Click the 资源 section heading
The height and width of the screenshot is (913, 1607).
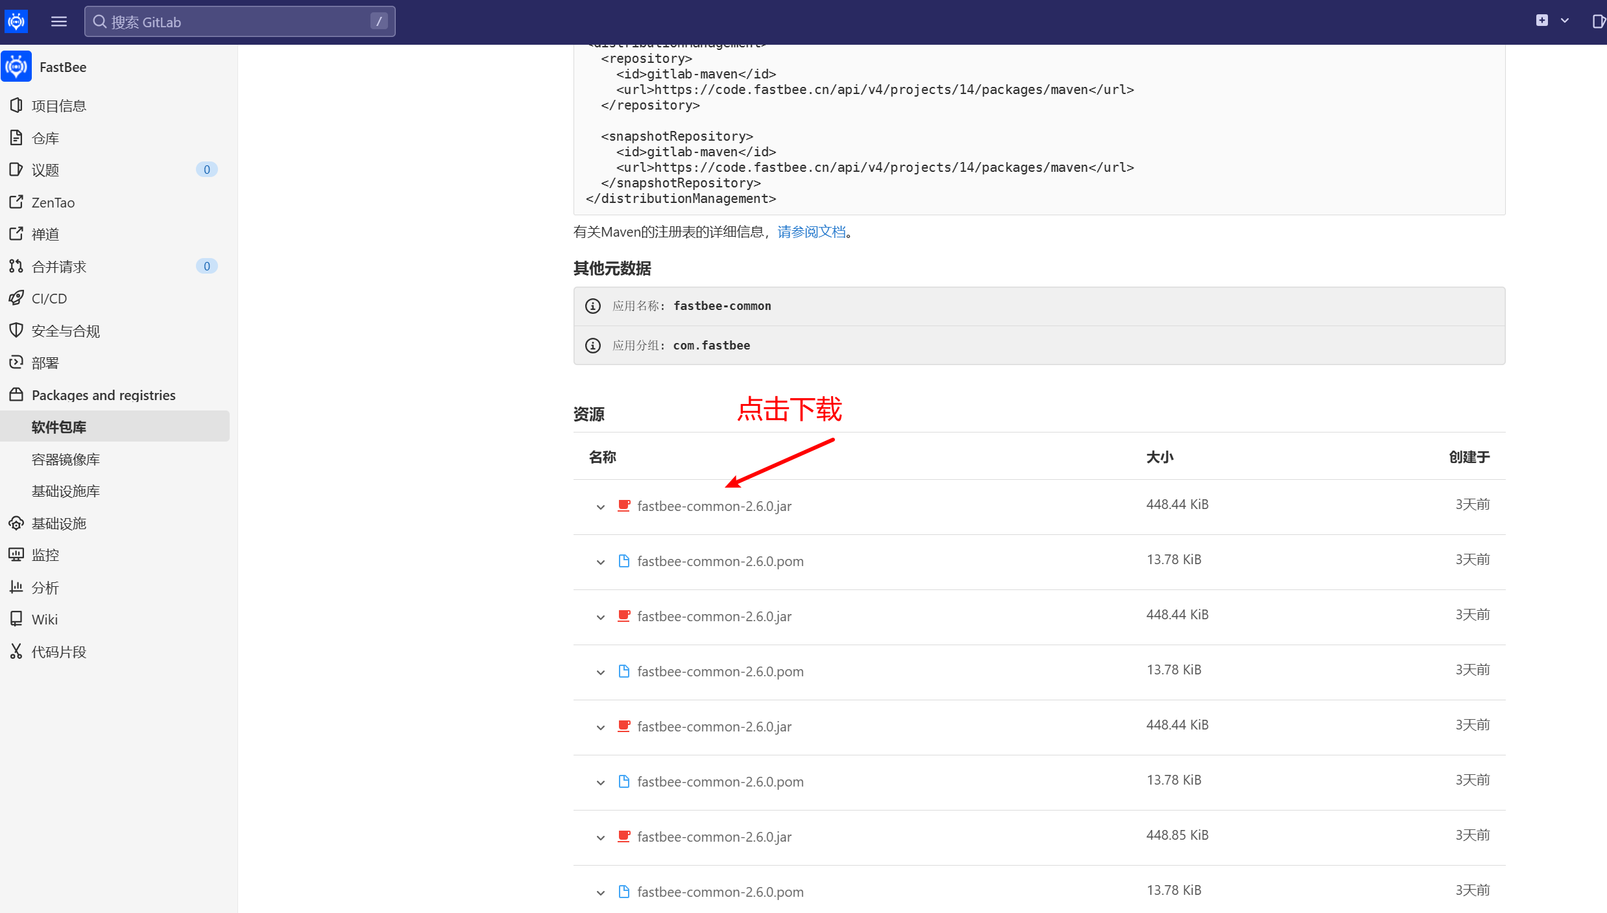588,414
